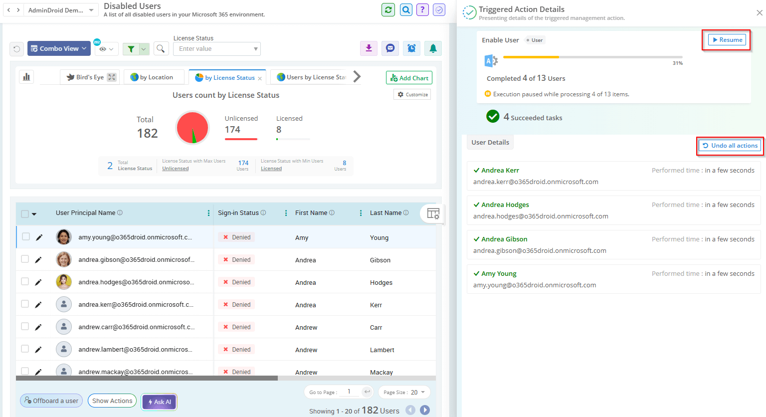
Task: Create an alert with the bell icon
Action: click(432, 48)
